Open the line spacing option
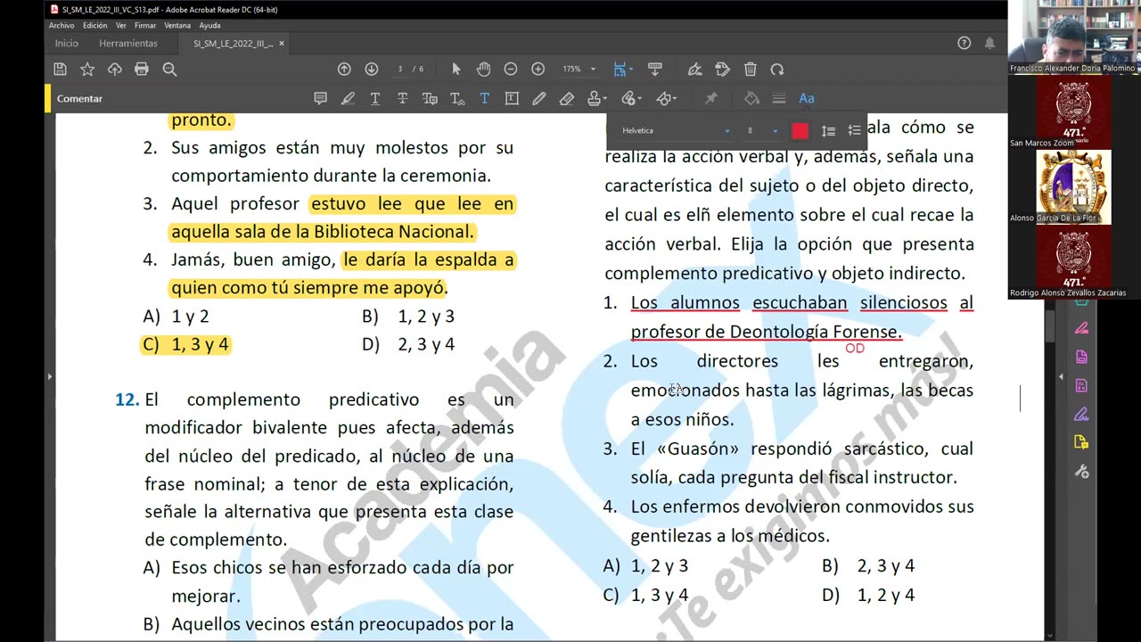 [x=828, y=131]
